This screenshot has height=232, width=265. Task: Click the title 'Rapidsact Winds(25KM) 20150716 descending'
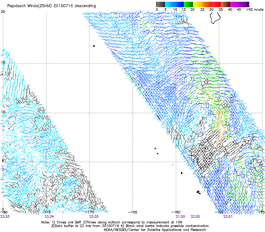[51, 6]
